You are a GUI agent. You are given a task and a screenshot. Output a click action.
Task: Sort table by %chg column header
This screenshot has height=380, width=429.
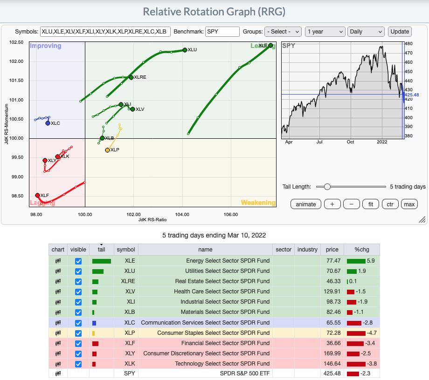[x=362, y=250]
